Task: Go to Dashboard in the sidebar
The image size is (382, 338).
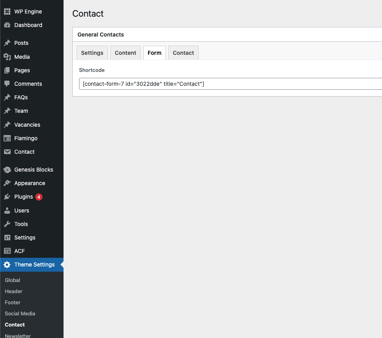Action: coord(28,25)
